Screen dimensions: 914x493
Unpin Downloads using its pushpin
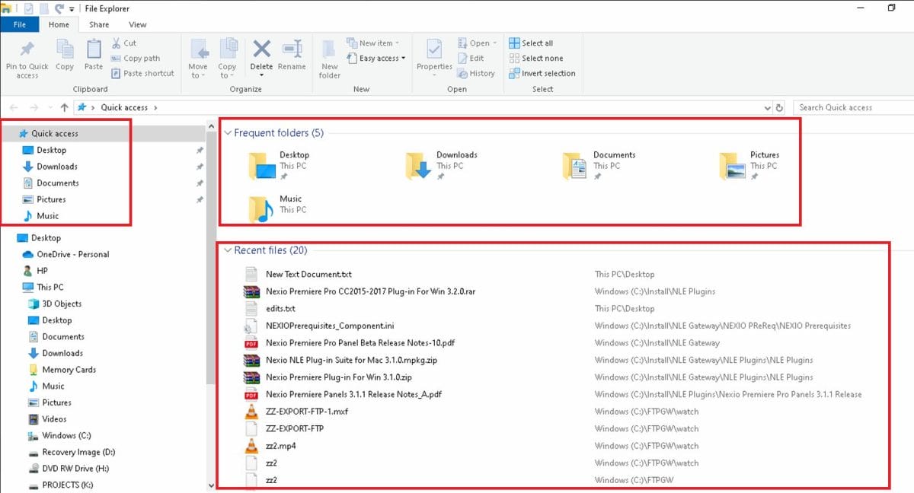pos(200,166)
